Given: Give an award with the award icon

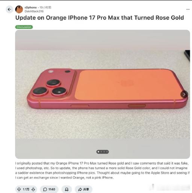Looking at the screenshot, I should coord(67,189).
